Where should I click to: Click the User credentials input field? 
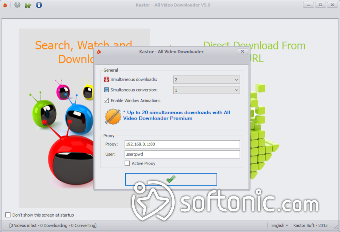[182, 154]
